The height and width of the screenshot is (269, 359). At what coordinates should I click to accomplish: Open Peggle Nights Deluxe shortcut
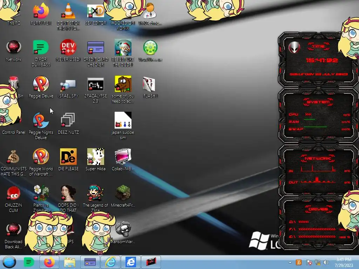pos(41,126)
